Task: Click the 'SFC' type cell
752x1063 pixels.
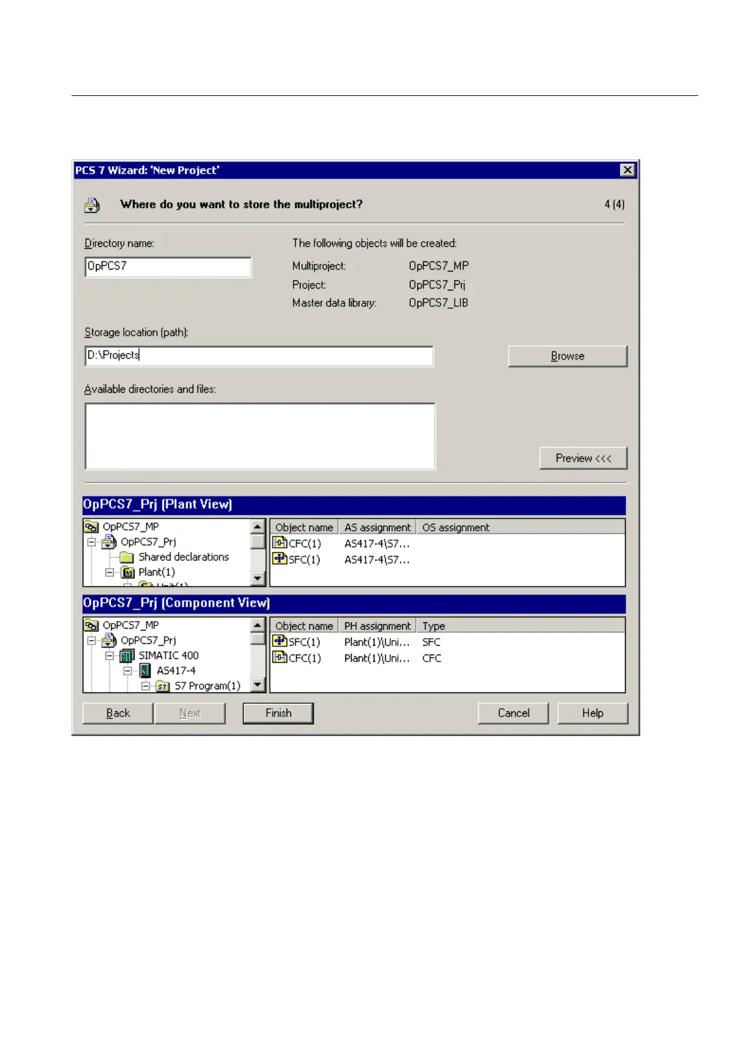Action: click(431, 642)
